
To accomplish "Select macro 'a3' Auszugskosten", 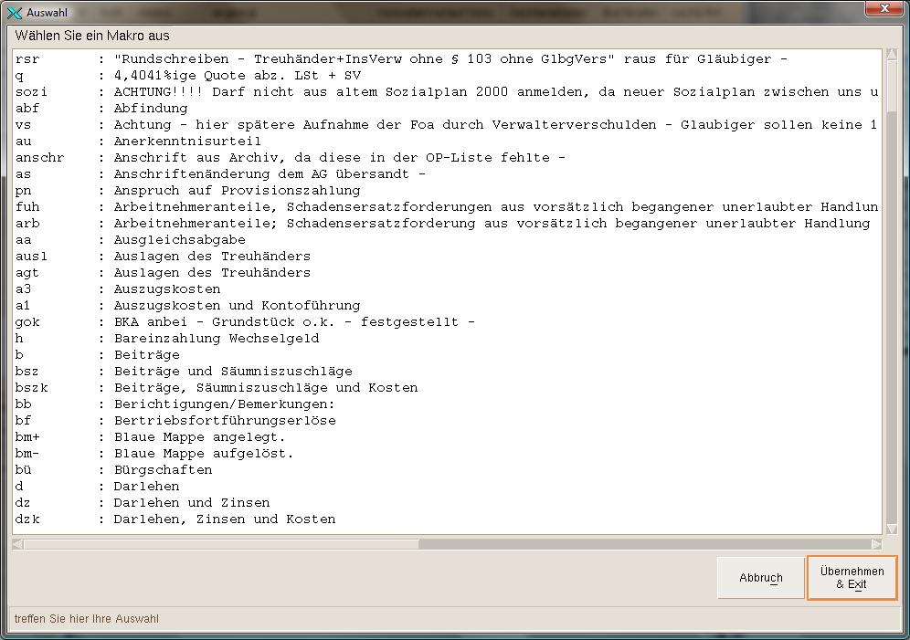I will coord(447,289).
